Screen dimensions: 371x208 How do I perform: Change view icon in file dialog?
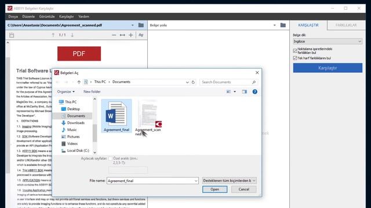point(228,91)
